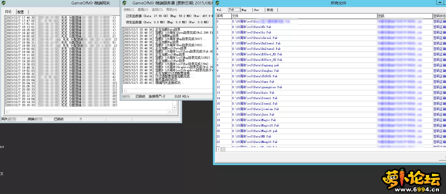Open the 选项(O) menu
This screenshot has width=446, height=194.
click(x=157, y=10)
